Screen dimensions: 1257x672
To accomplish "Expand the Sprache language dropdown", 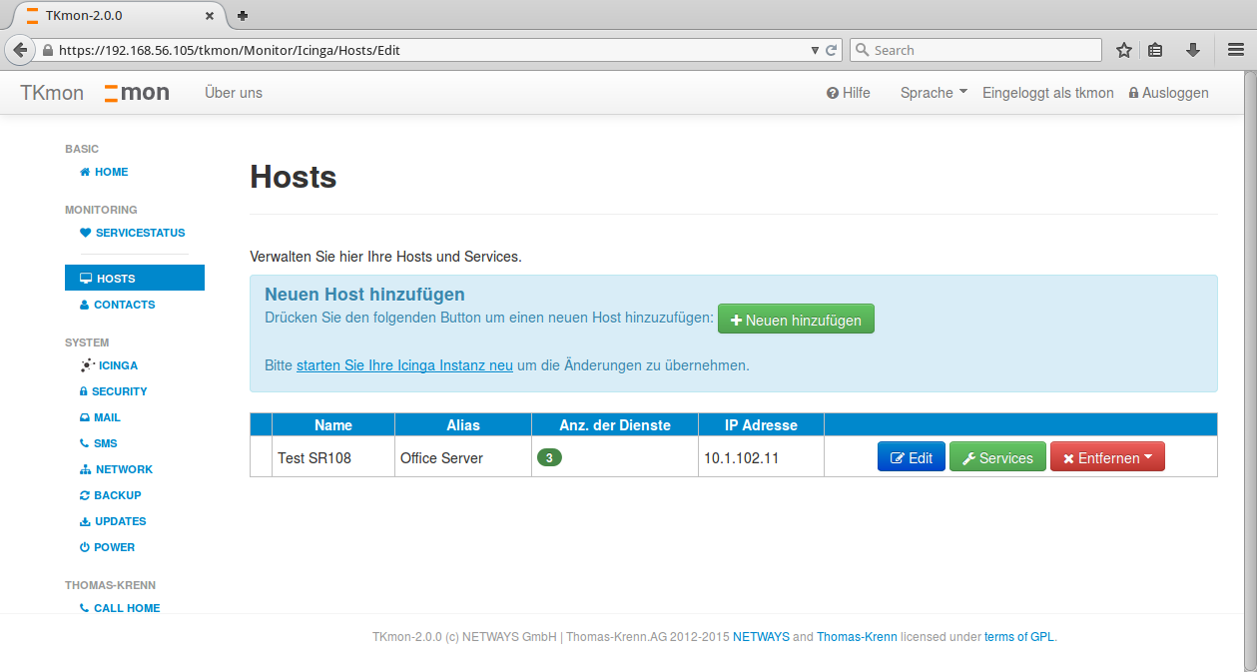I will 934,93.
